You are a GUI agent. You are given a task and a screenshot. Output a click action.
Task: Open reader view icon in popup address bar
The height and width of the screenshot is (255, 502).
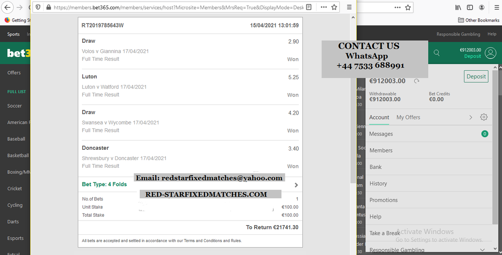pos(309,7)
